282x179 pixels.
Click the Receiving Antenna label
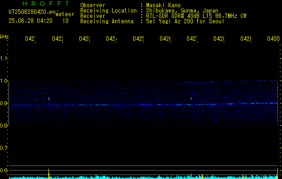(107, 21)
